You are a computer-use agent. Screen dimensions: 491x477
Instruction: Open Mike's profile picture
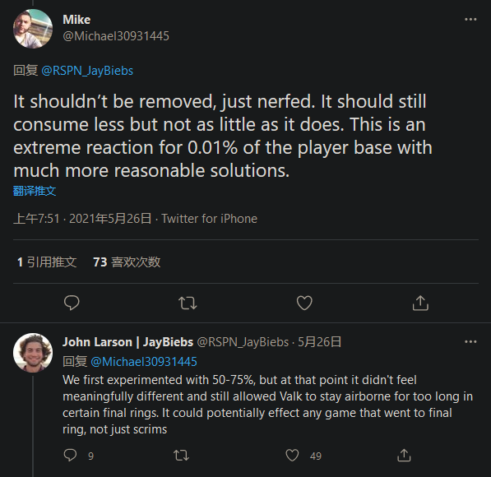[33, 29]
